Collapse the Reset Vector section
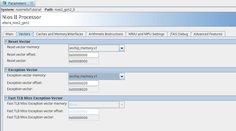236x131 pixels. 6,42
